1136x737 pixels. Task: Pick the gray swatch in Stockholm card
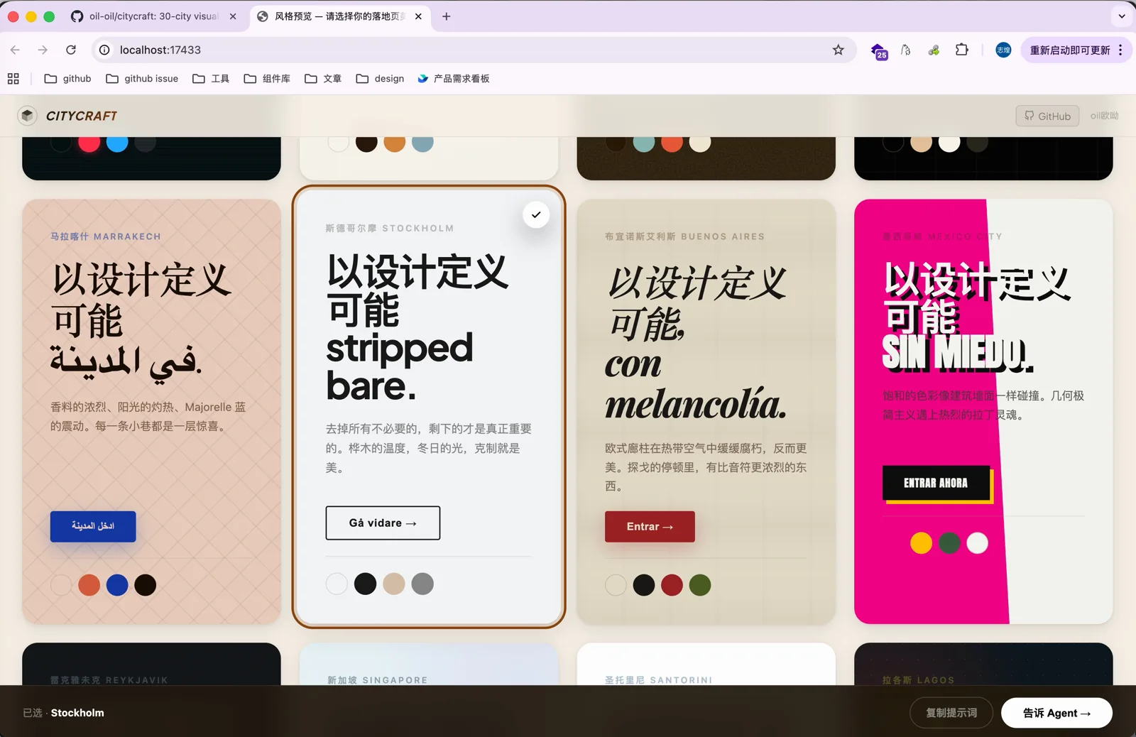(x=422, y=584)
